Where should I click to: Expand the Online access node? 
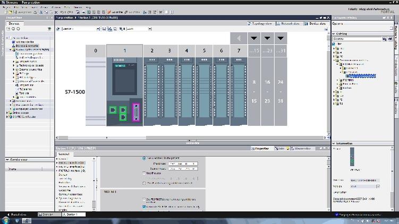7,113
